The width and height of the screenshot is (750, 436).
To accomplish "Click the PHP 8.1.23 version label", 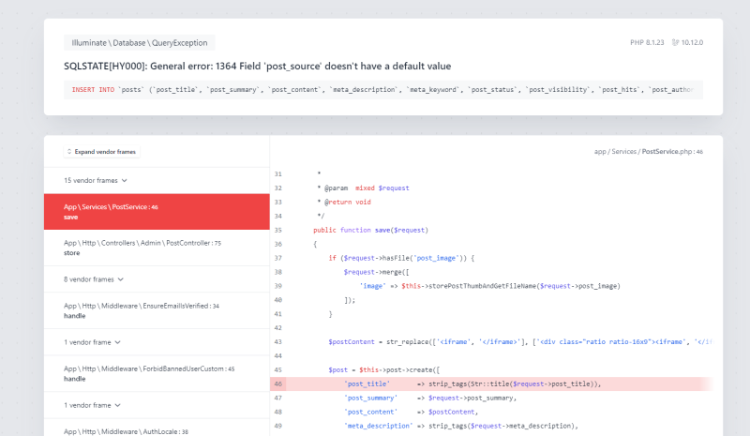I will (x=645, y=43).
